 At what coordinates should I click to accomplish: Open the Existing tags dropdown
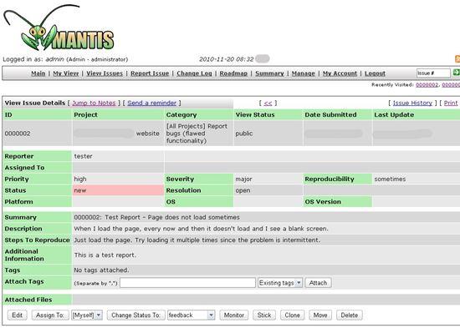280,283
